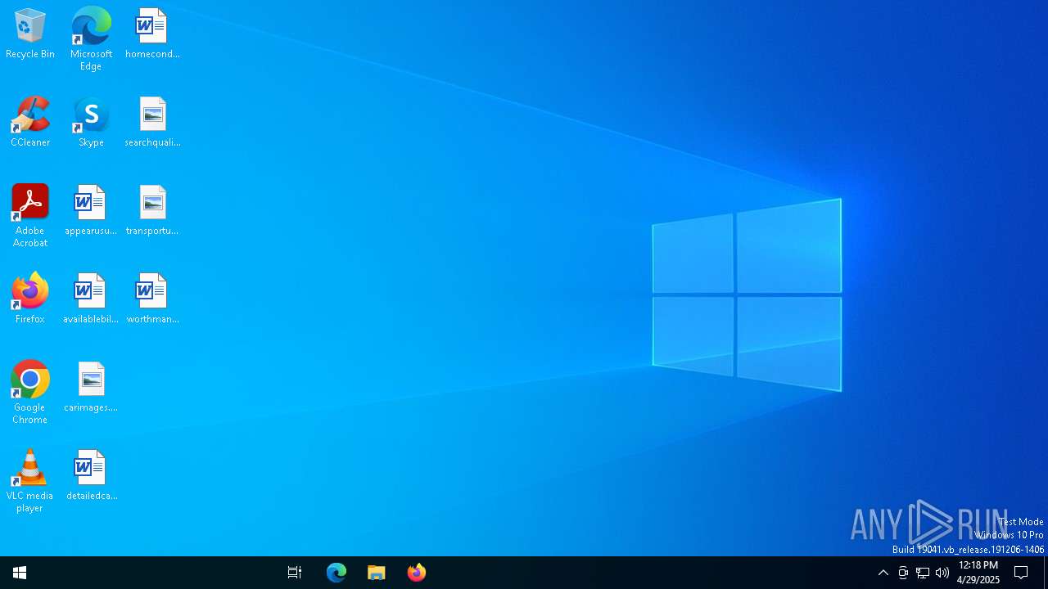This screenshot has height=589, width=1048.
Task: Select the worthman... Word document
Action: pyautogui.click(x=152, y=299)
